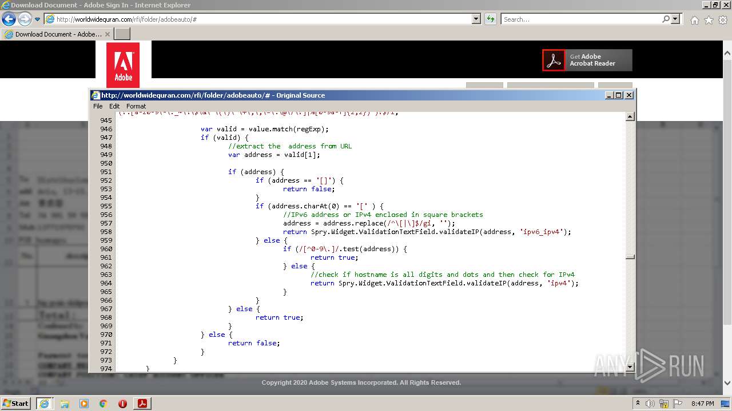Click the address.replace code line
Image resolution: width=732 pixels, height=411 pixels.
click(x=369, y=223)
